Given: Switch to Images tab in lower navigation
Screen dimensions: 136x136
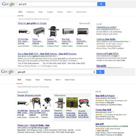Looking at the screenshot, I should click(x=28, y=80).
